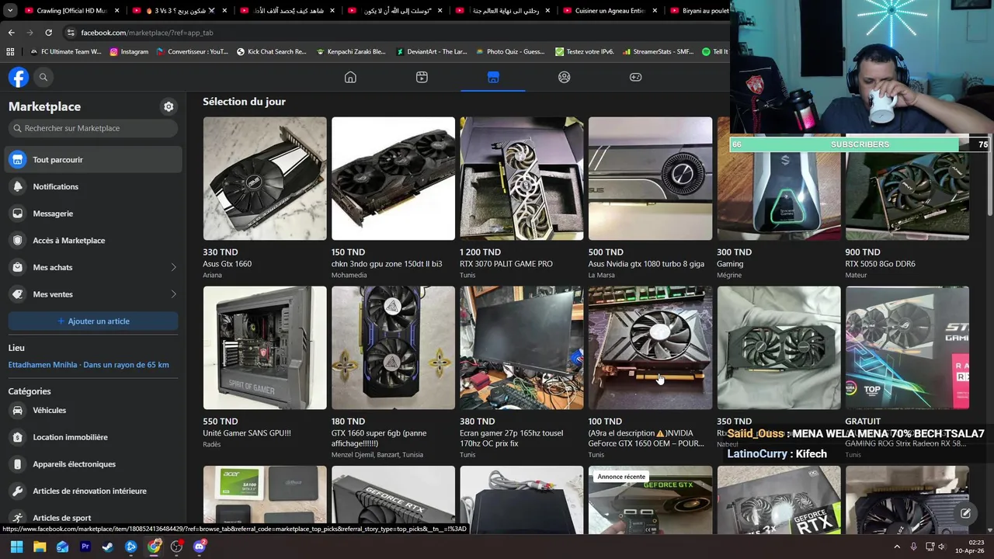Open the GRATUIT ROG Strix Radeon listing
Image resolution: width=994 pixels, height=559 pixels.
(x=907, y=348)
